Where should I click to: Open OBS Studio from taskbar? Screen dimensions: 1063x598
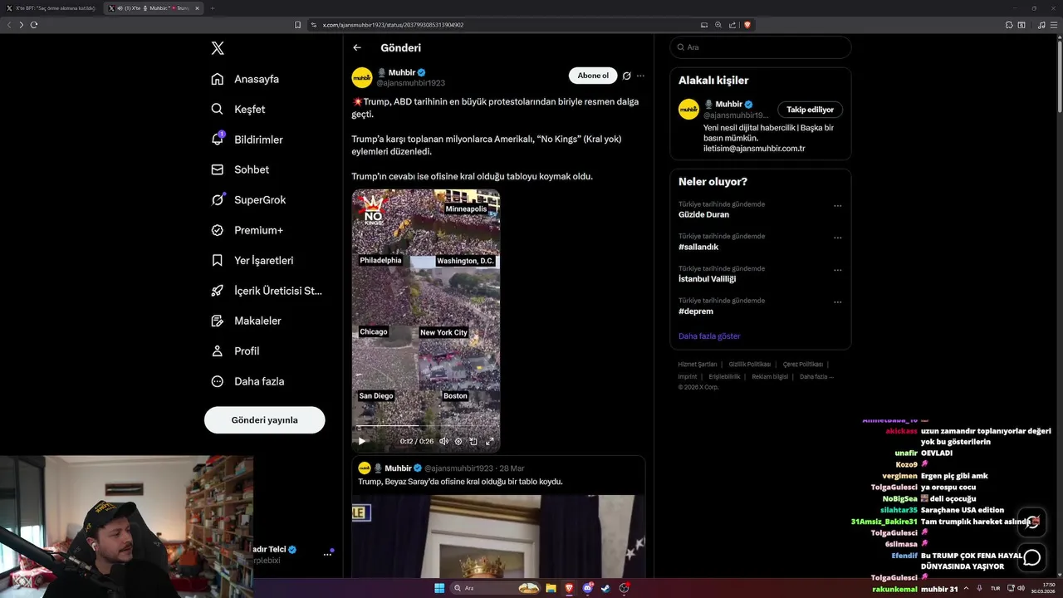[x=625, y=588]
